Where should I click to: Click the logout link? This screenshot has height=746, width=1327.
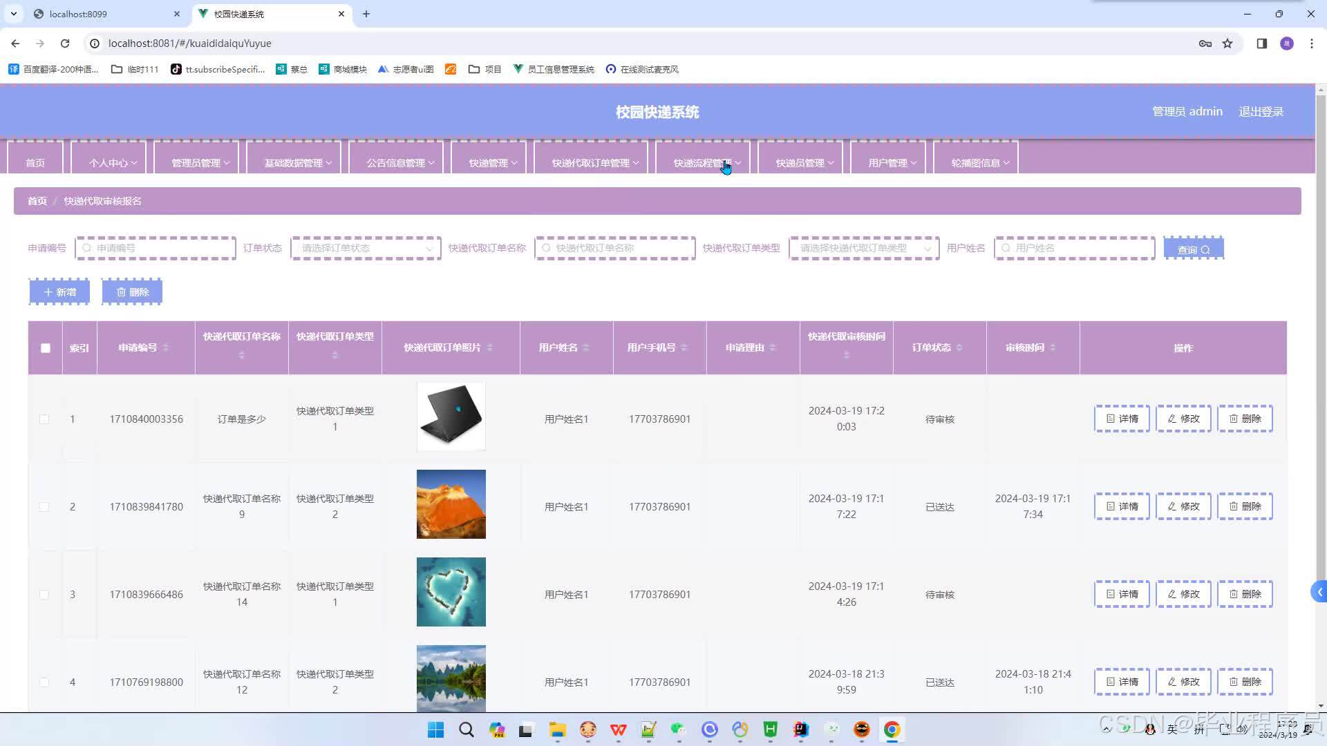[1261, 112]
